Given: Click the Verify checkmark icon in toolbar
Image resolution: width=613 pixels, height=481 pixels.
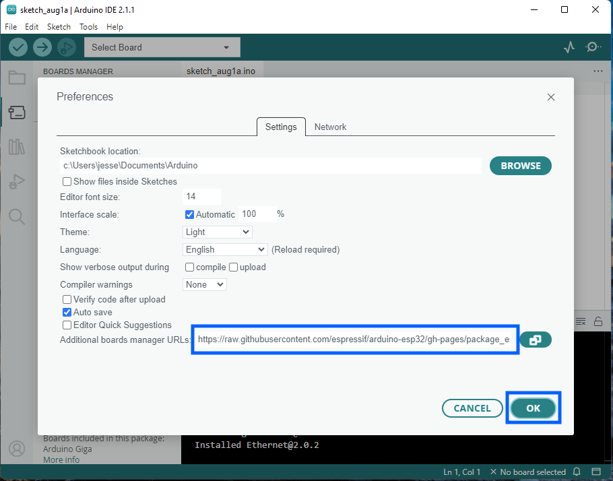Looking at the screenshot, I should click(18, 47).
